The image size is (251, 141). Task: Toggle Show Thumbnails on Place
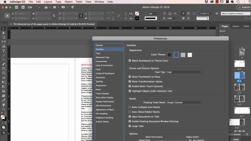pos(130,77)
